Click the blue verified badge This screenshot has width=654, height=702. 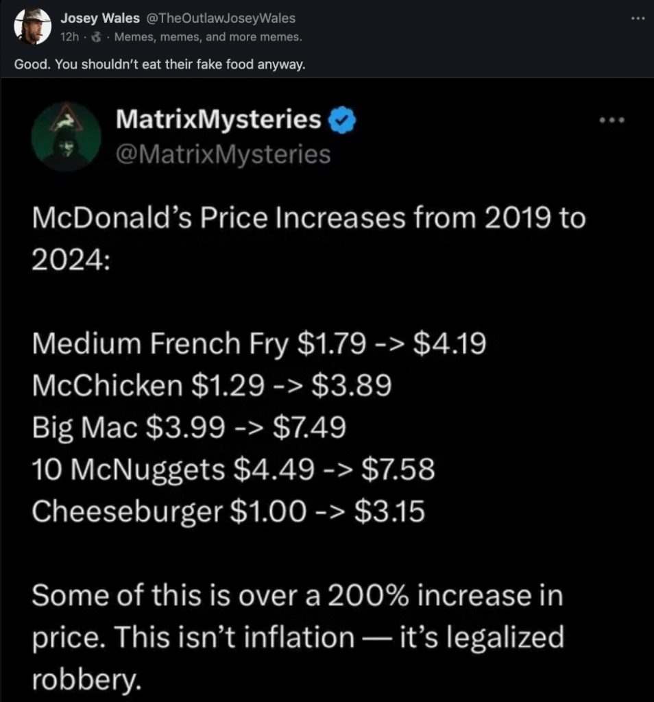coord(341,120)
